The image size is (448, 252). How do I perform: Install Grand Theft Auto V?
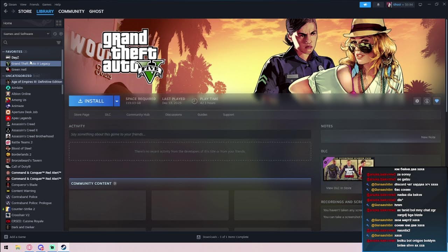tap(91, 101)
